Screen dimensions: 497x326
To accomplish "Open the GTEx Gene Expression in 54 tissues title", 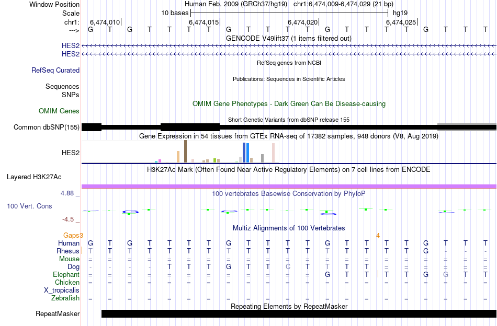I will [x=289, y=136].
